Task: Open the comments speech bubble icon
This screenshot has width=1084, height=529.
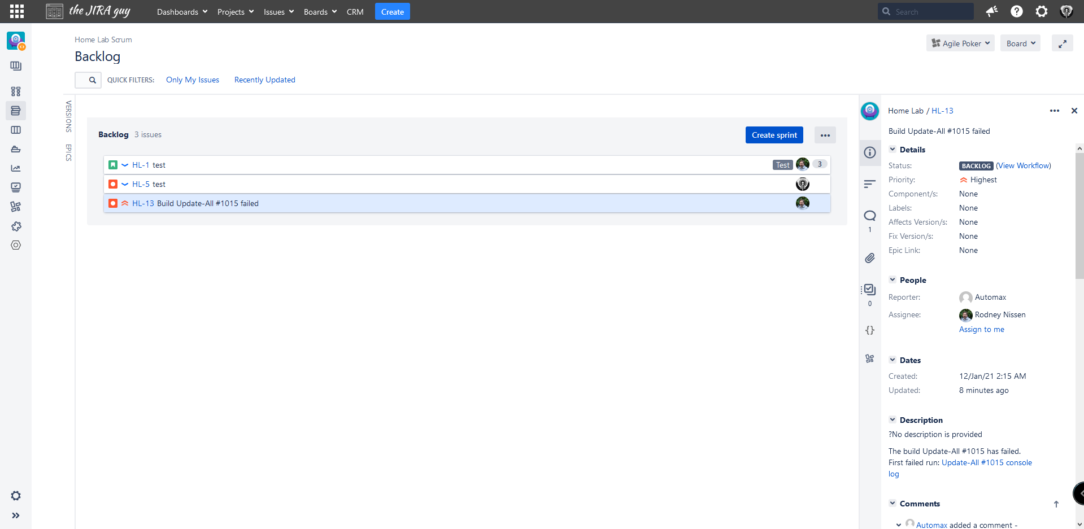Action: 870,216
